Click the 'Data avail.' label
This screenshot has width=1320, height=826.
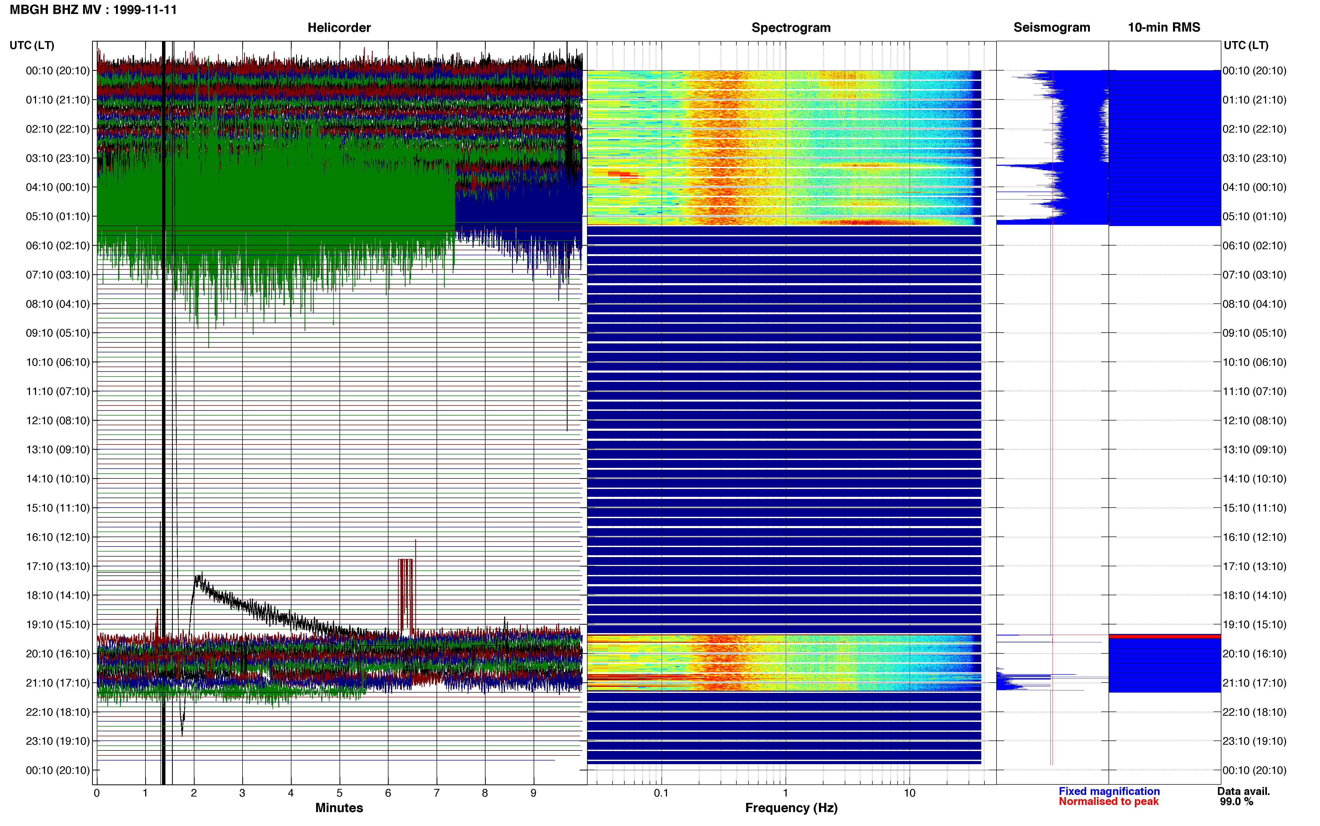click(1243, 791)
